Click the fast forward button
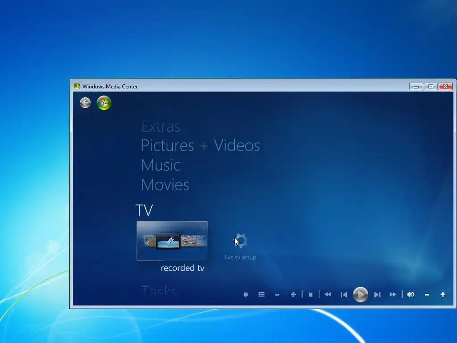The image size is (457, 343). tap(393, 295)
